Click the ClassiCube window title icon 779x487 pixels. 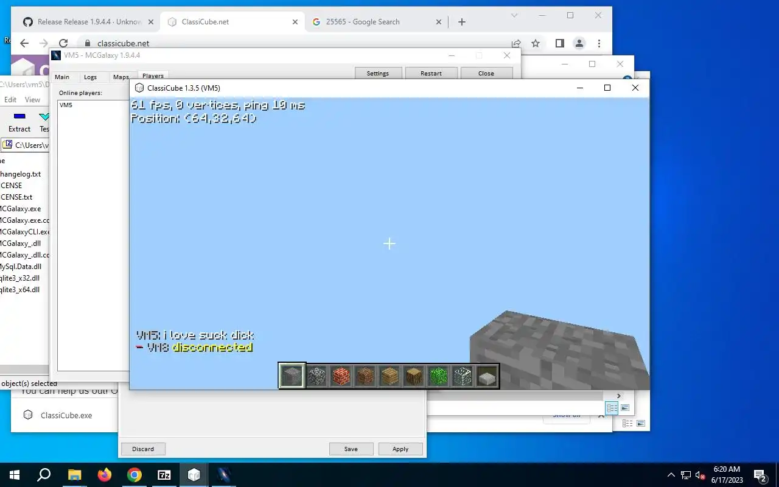pos(139,88)
